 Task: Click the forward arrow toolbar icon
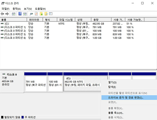tap(7, 14)
